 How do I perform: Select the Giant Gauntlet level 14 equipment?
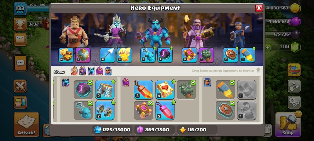pyautogui.click(x=66, y=55)
